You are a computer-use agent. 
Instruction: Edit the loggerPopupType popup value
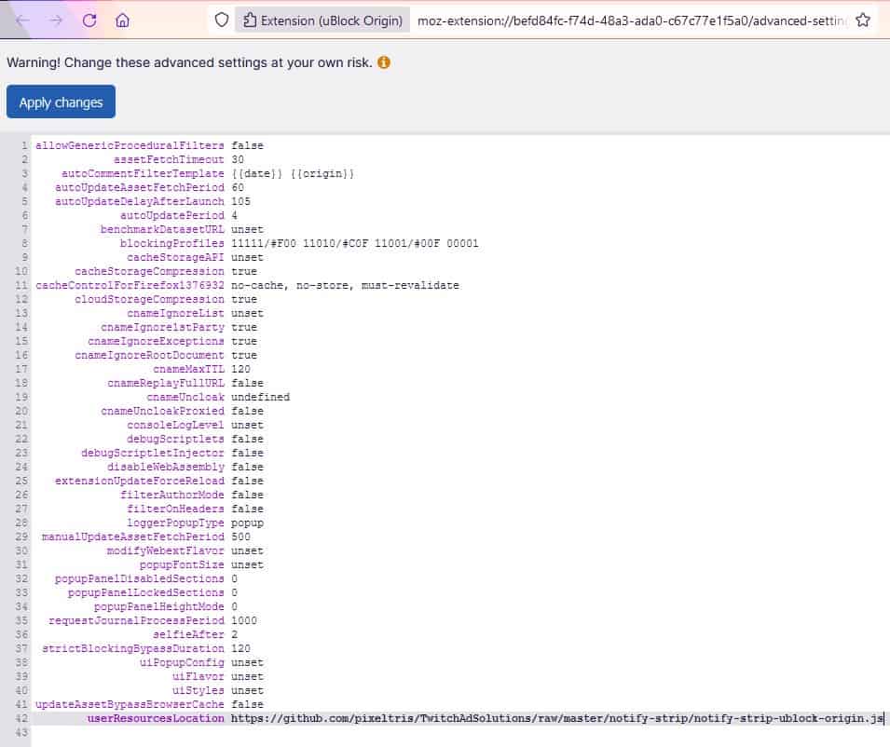[x=248, y=523]
